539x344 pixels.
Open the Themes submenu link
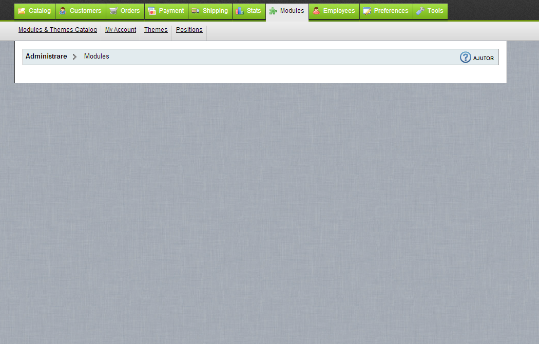pyautogui.click(x=156, y=30)
